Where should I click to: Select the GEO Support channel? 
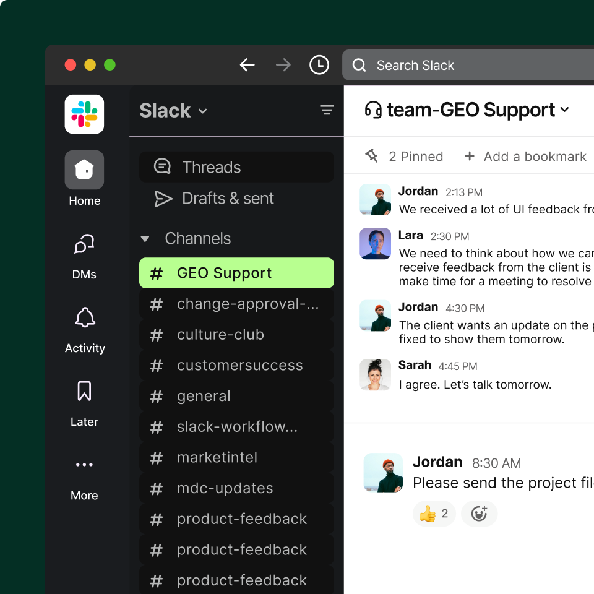point(236,273)
